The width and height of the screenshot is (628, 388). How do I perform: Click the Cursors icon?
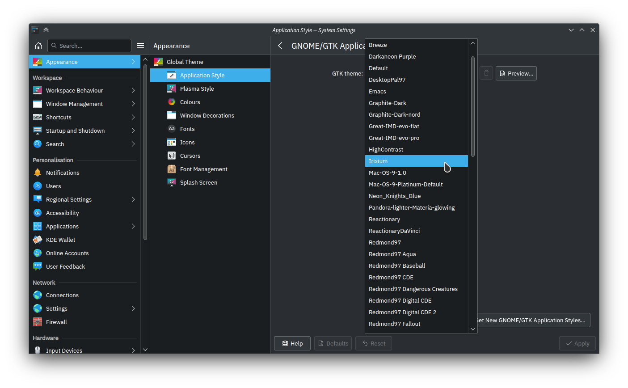[172, 156]
